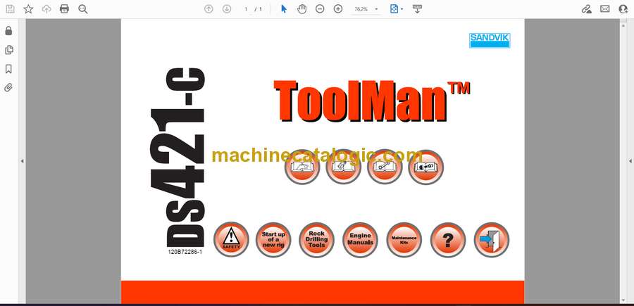Zoom out with minus button
Viewport: 634px width, 306px height.
click(x=320, y=9)
